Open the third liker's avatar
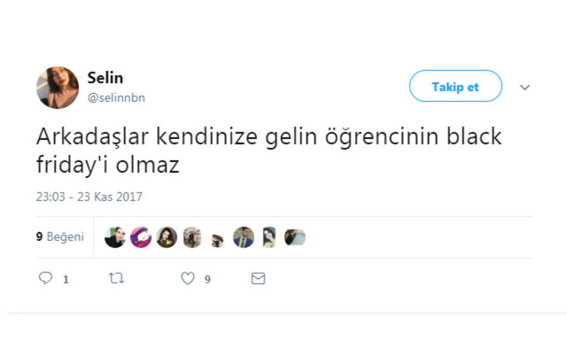 (x=167, y=237)
